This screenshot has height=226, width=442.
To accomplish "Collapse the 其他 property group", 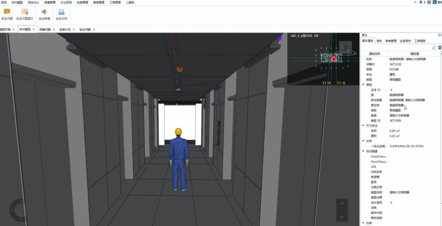I will [x=363, y=85].
